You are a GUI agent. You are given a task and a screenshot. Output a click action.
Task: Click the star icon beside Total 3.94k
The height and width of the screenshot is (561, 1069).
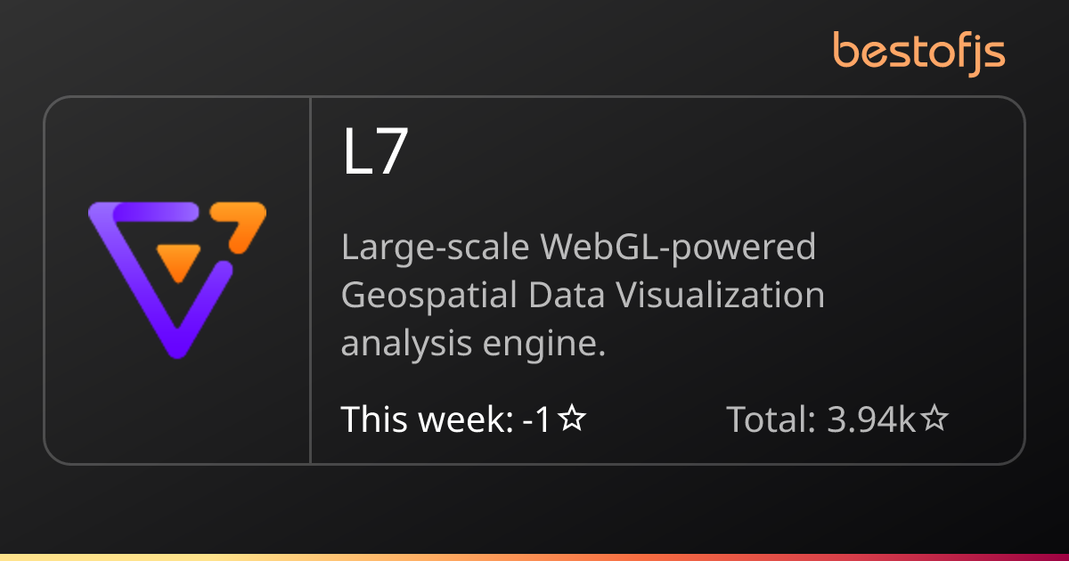tap(934, 419)
